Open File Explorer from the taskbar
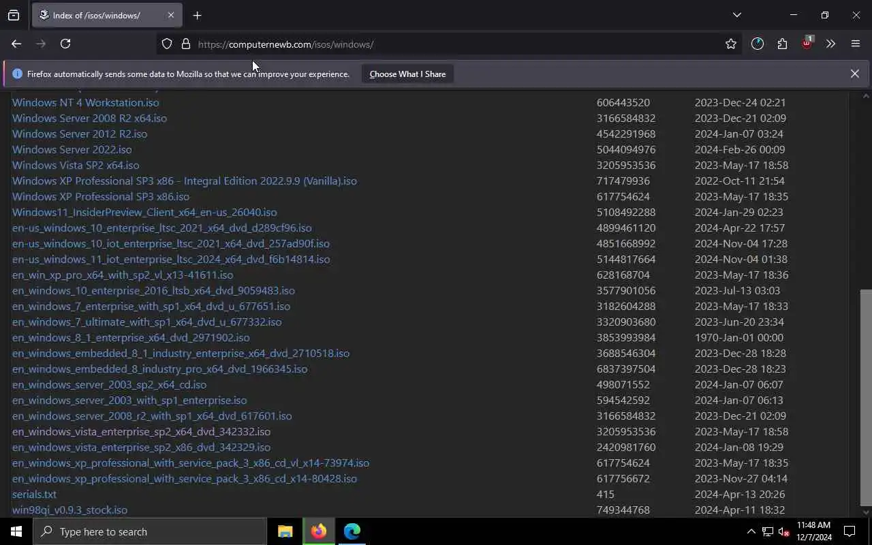The image size is (872, 545). click(285, 531)
